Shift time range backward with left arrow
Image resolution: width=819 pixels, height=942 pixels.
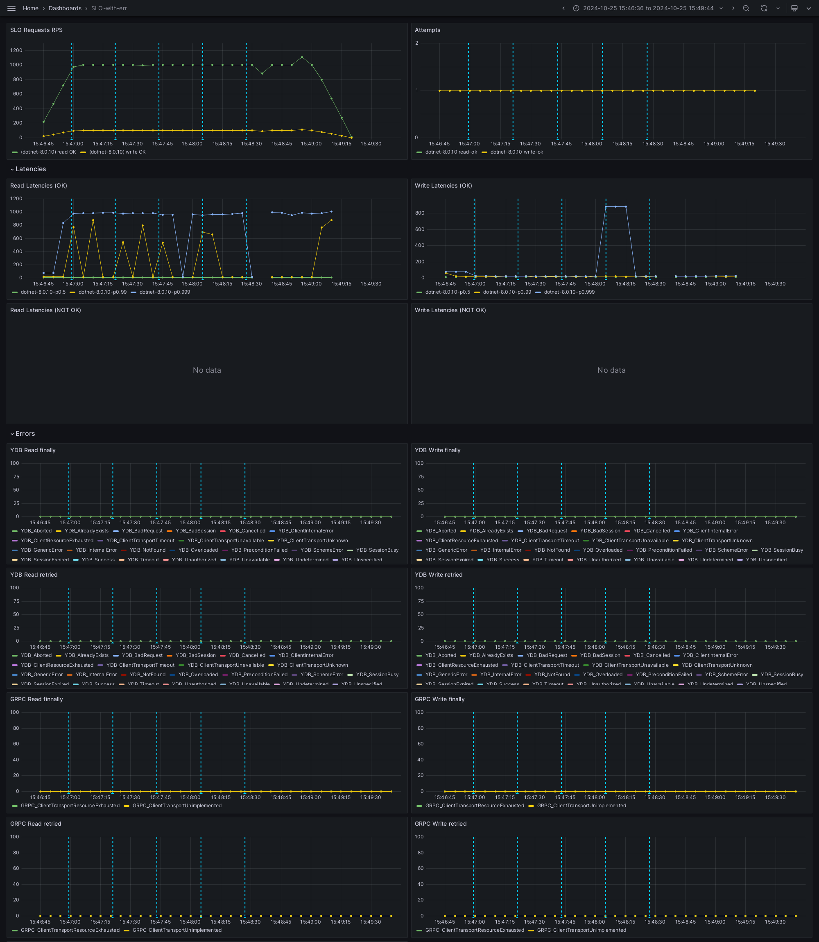[x=563, y=8]
